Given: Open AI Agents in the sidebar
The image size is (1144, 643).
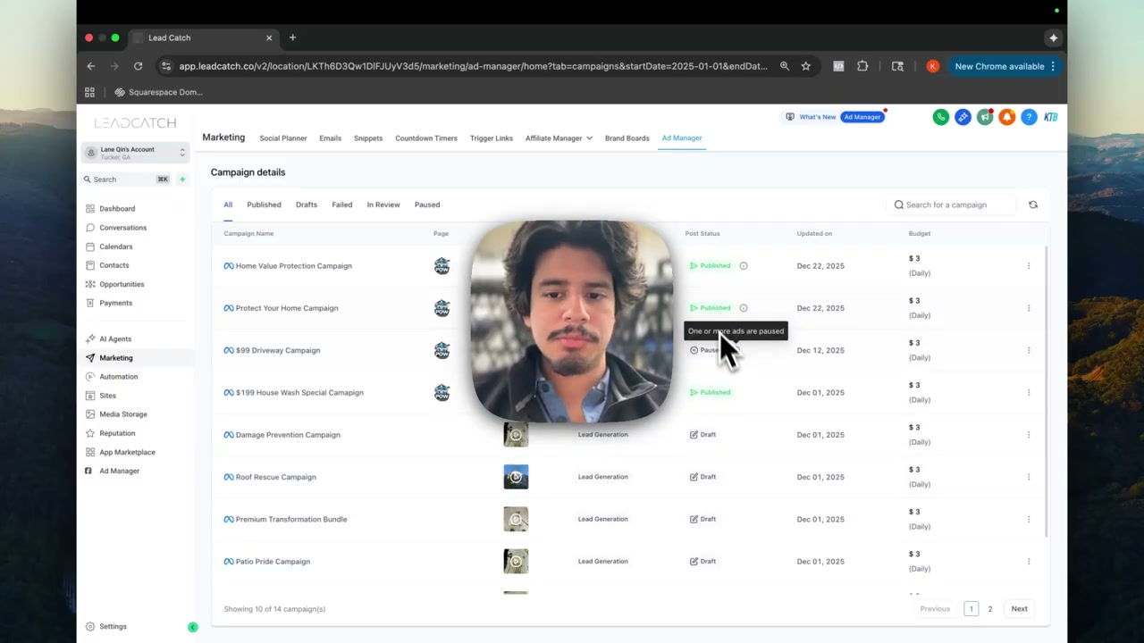Looking at the screenshot, I should click(x=115, y=339).
